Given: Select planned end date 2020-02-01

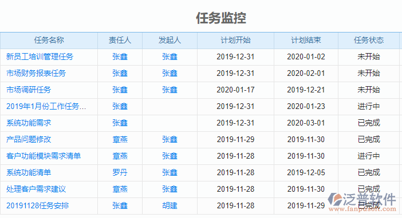Looking at the screenshot, I should coord(306,74).
